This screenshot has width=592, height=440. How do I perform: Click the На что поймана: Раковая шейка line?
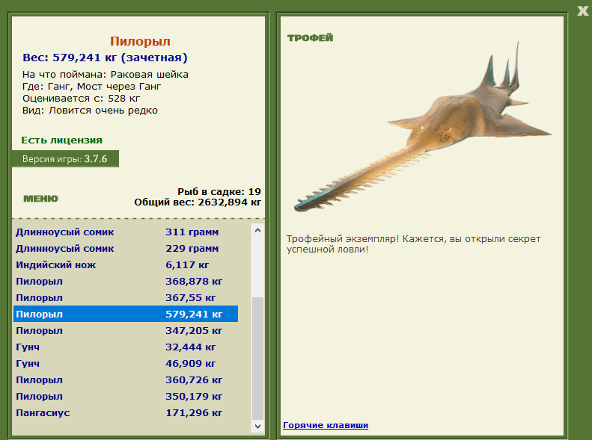point(106,75)
